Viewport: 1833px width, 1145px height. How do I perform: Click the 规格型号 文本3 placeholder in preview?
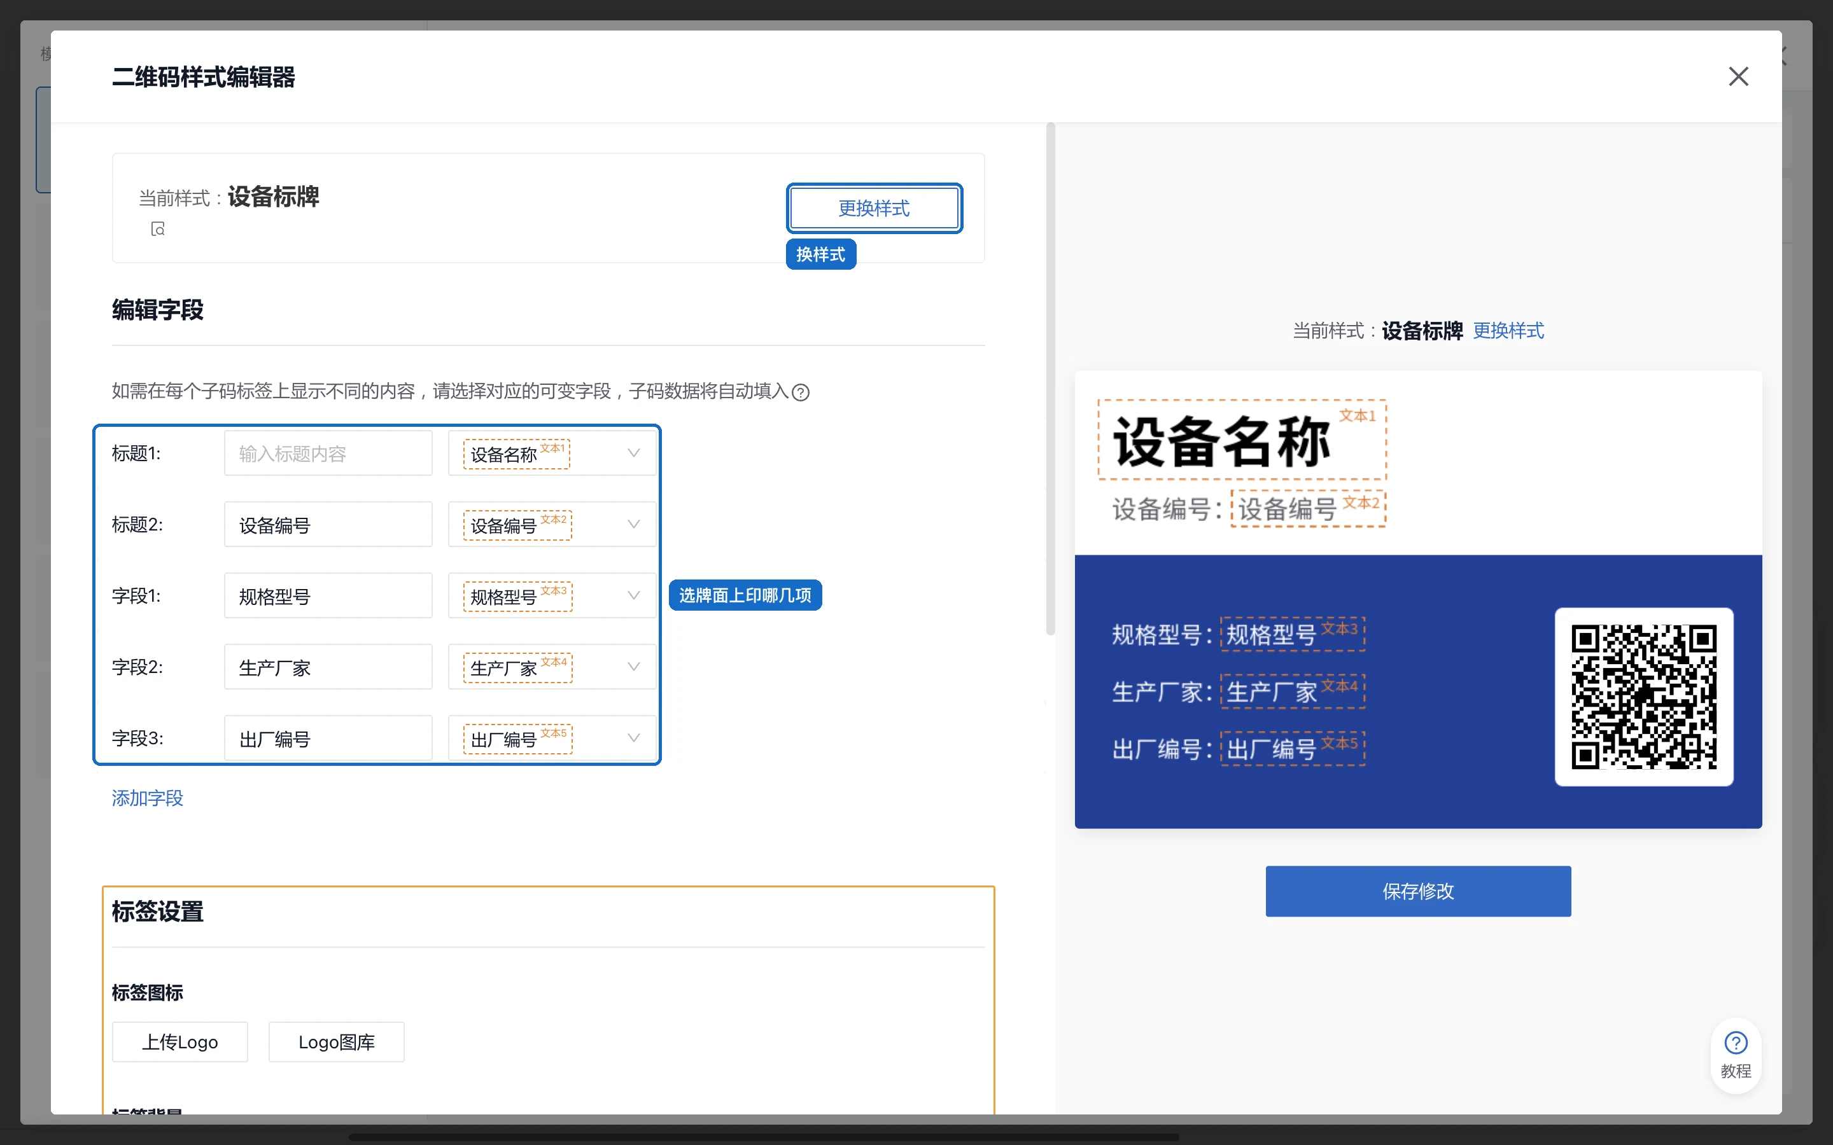tap(1293, 634)
